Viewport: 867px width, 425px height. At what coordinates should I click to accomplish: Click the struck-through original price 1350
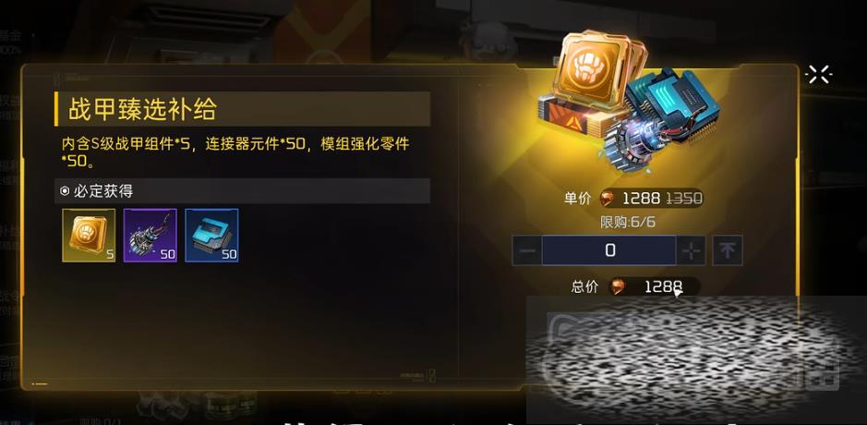684,198
